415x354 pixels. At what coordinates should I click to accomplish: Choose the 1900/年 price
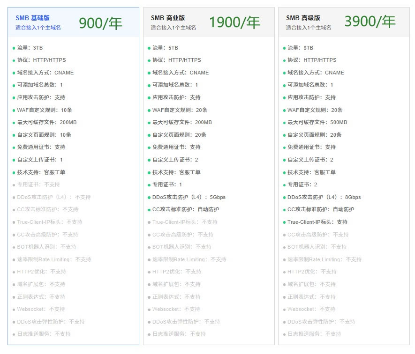click(x=234, y=22)
